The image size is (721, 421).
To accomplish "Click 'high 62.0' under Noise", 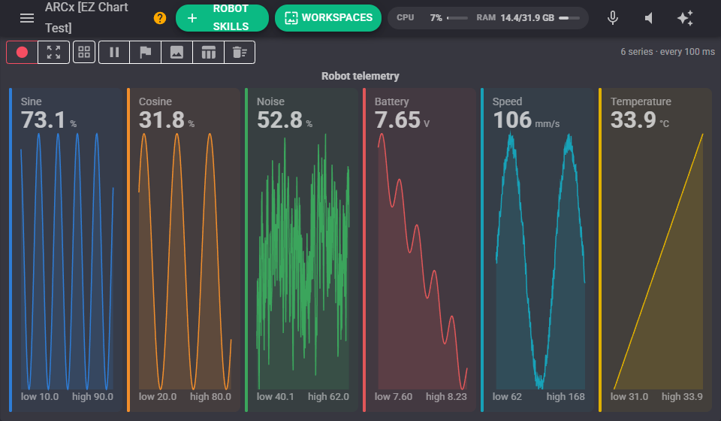I will pyautogui.click(x=328, y=397).
